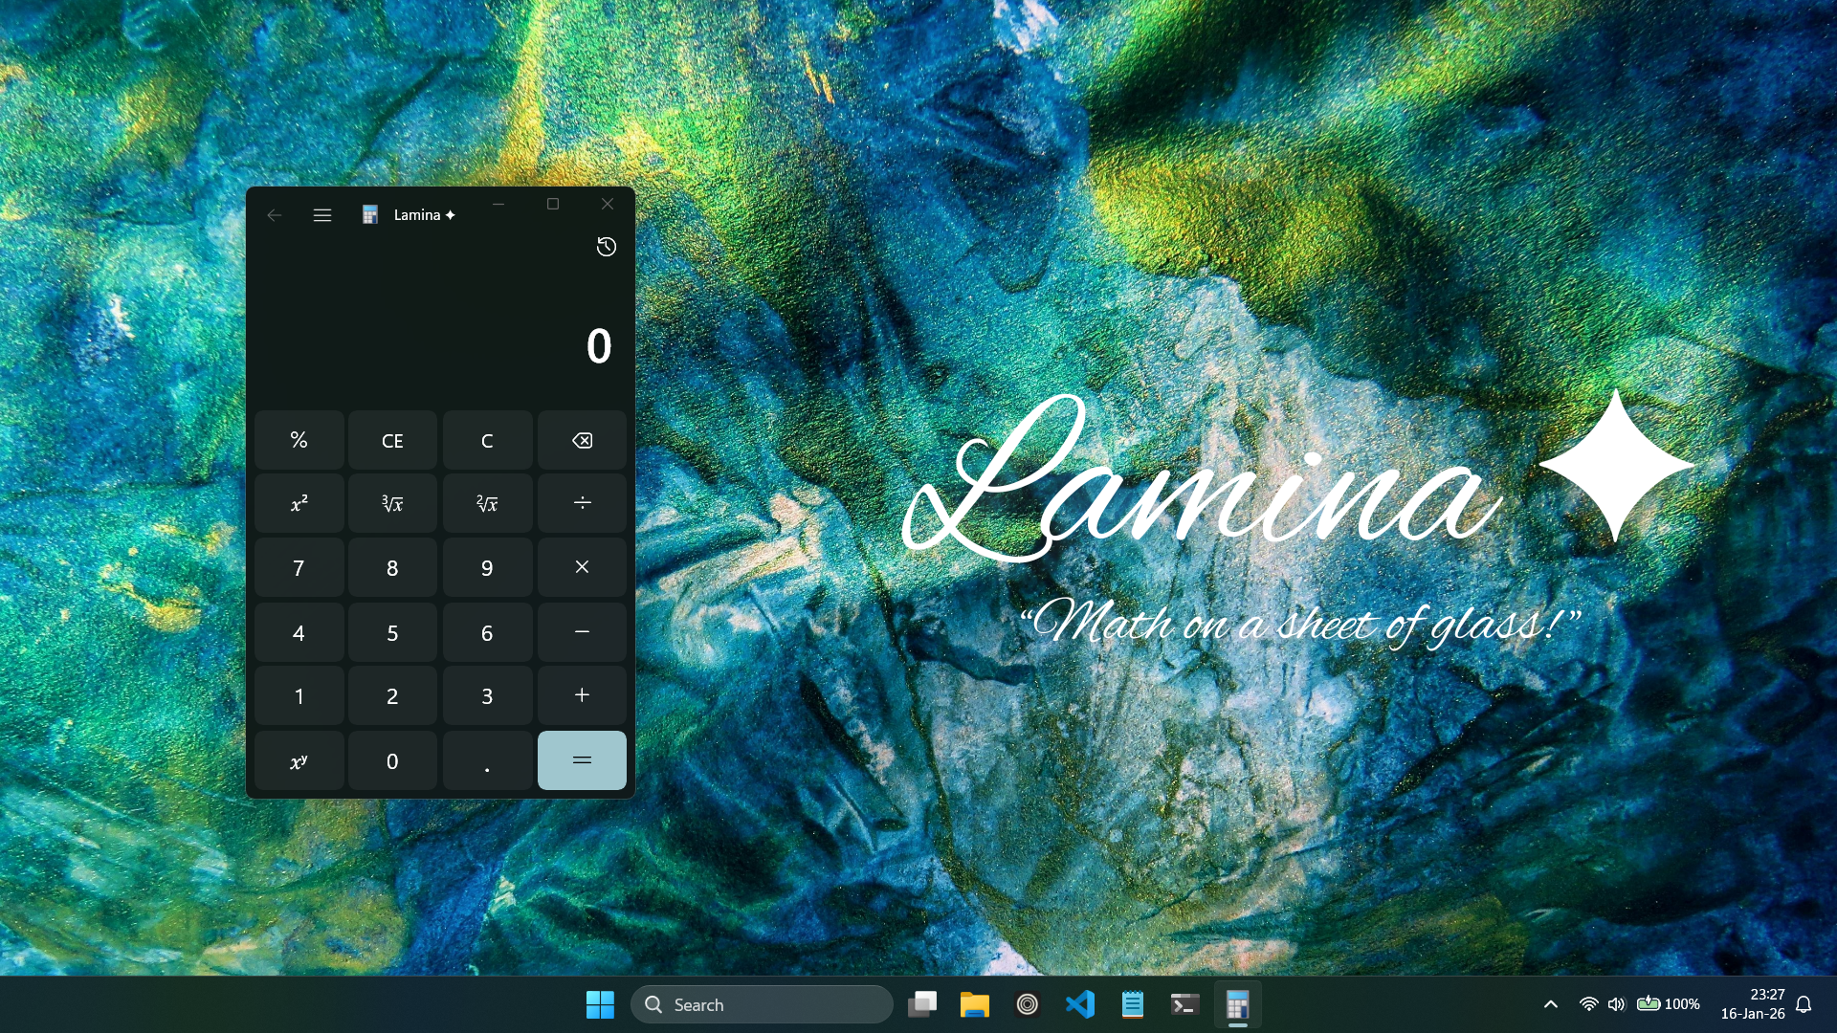
Task: Clear the current entry with CE
Action: click(x=392, y=440)
